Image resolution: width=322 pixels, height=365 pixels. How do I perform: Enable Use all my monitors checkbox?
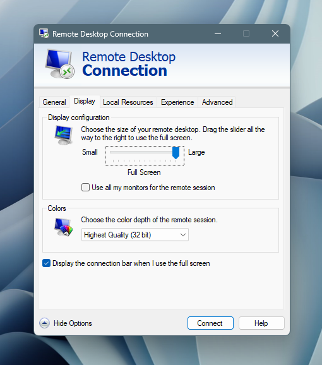pyautogui.click(x=85, y=188)
